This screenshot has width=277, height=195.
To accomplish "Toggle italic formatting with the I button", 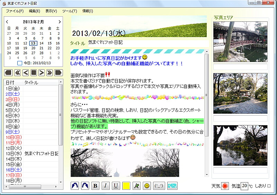I will (x=106, y=186).
